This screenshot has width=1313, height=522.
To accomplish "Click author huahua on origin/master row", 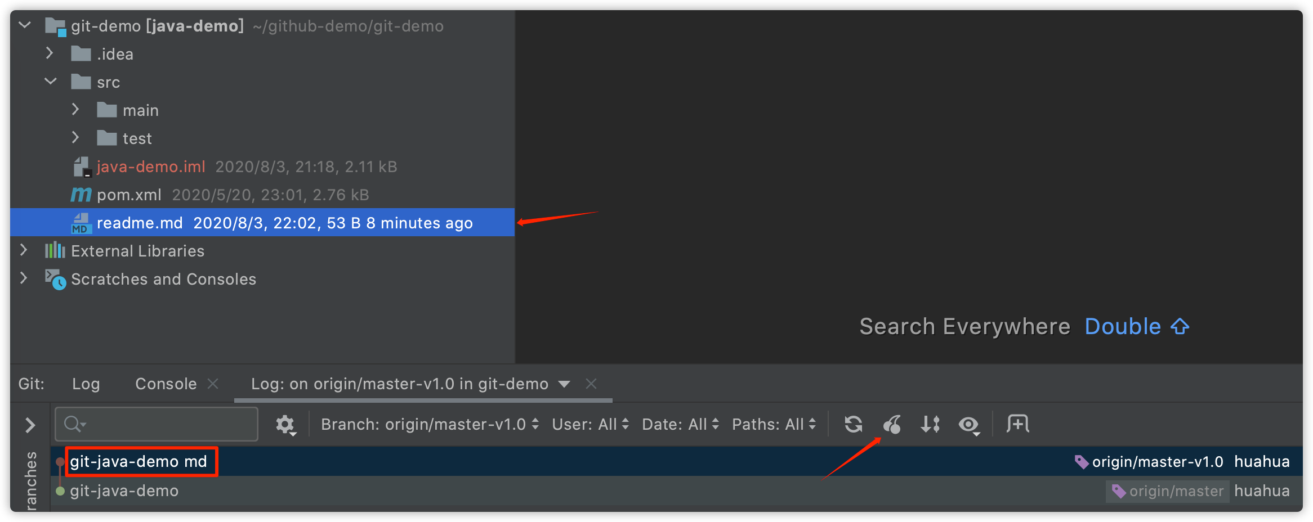I will pos(1262,491).
